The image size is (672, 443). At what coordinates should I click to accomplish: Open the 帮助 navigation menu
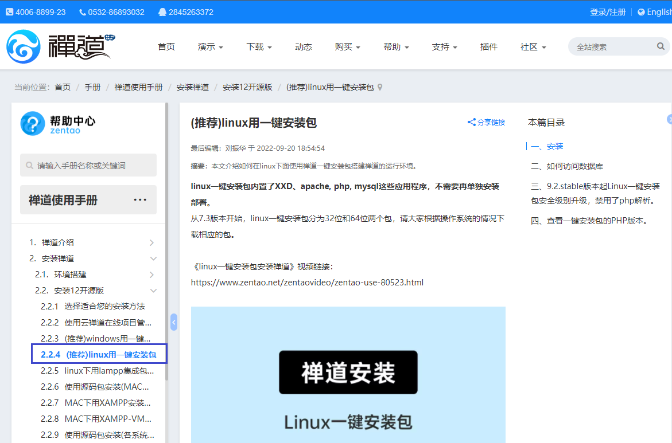tap(396, 47)
